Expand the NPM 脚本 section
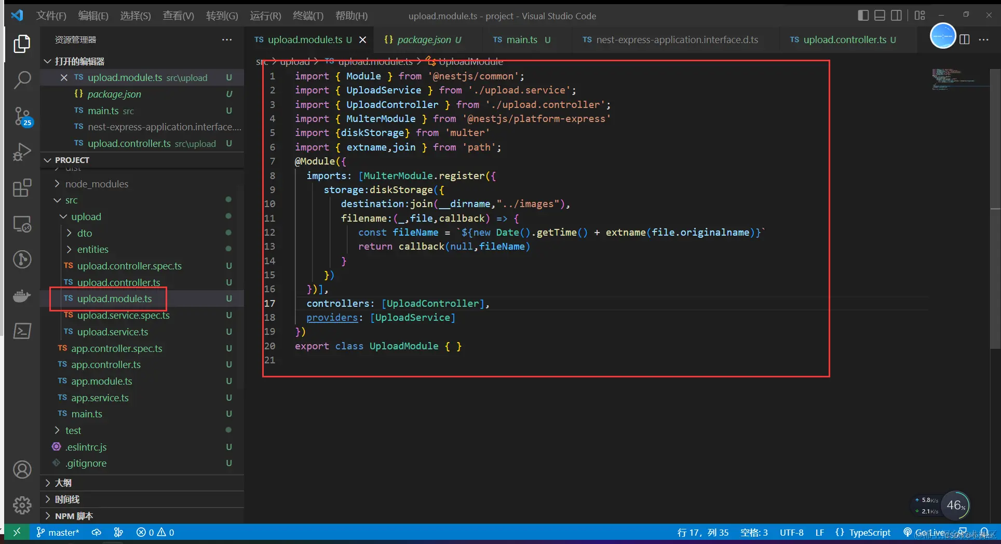 142,516
